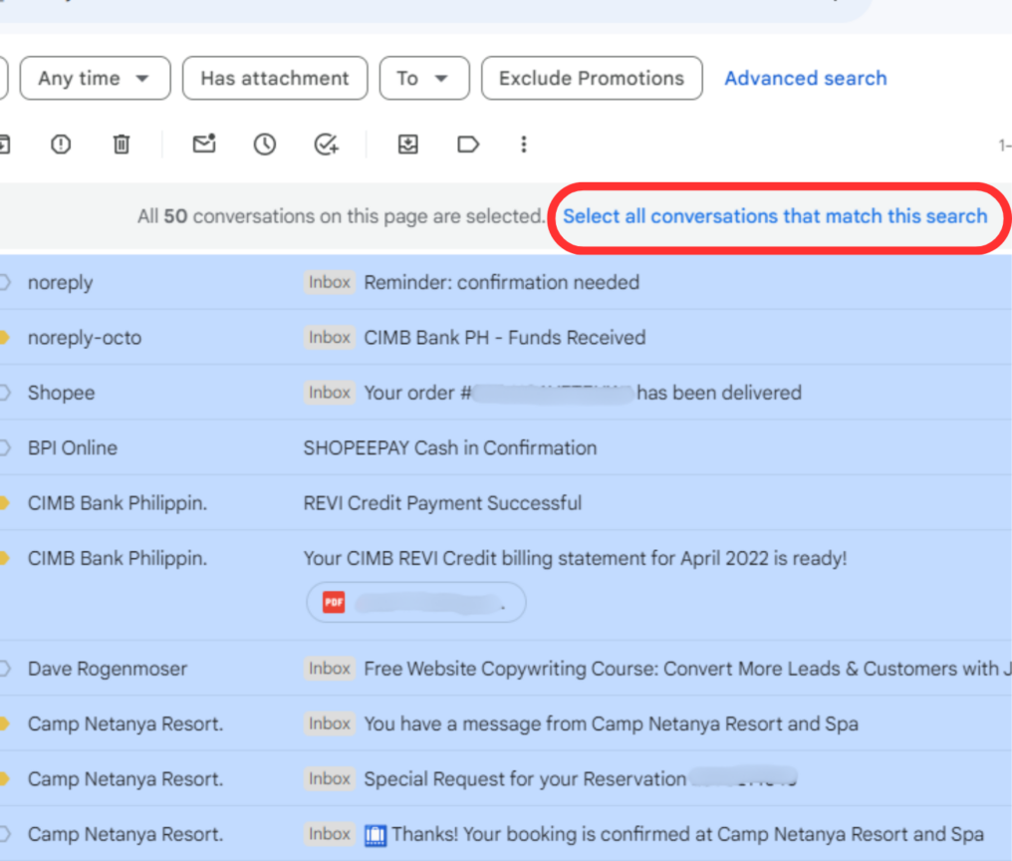Screen dimensions: 1012x861
Task: Add the selected emails to Tasks
Action: coord(326,144)
